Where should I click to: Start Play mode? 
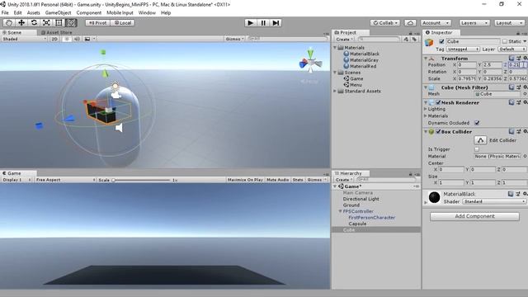[250, 22]
